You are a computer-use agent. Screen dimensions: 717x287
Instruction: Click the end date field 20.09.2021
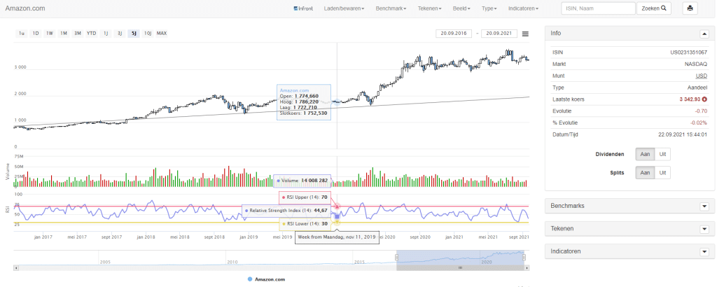coord(499,34)
